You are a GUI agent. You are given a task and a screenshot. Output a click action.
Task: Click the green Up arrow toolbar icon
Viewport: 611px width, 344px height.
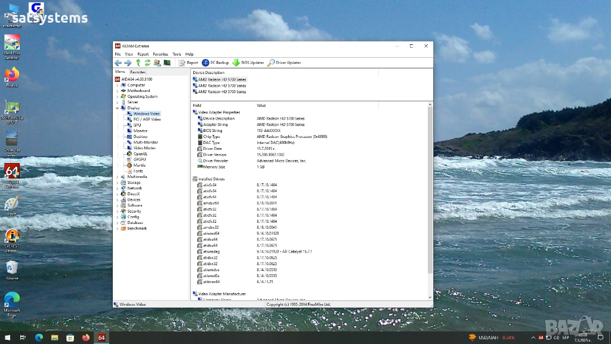click(x=138, y=63)
